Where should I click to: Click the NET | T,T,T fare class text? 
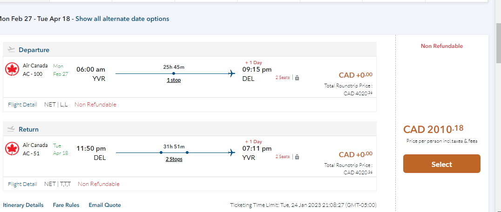coord(57,184)
